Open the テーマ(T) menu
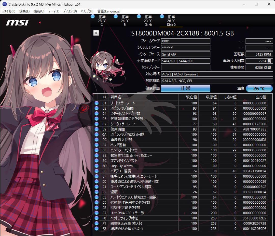 [x=54, y=11]
